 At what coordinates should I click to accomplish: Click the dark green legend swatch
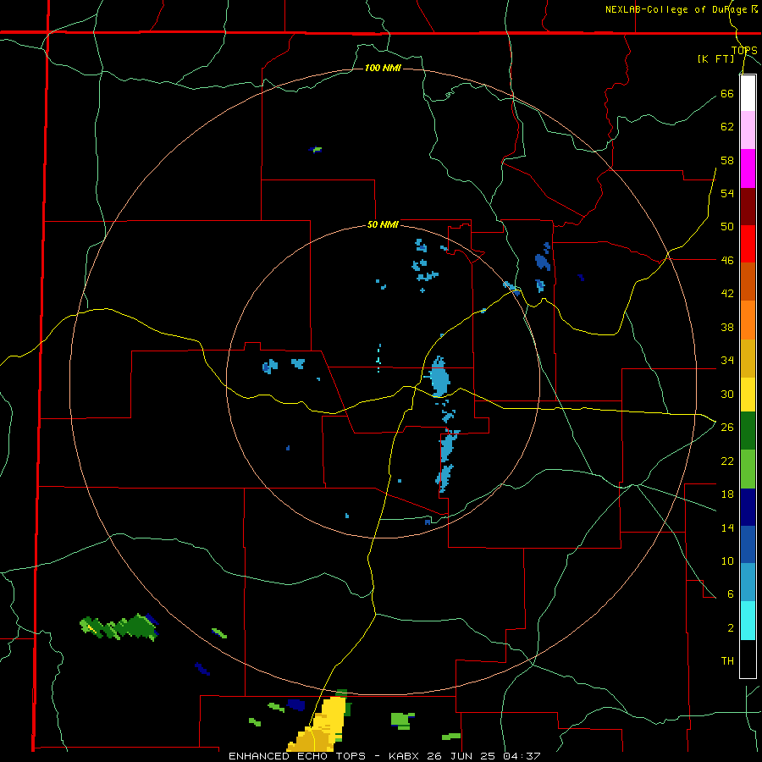(748, 431)
